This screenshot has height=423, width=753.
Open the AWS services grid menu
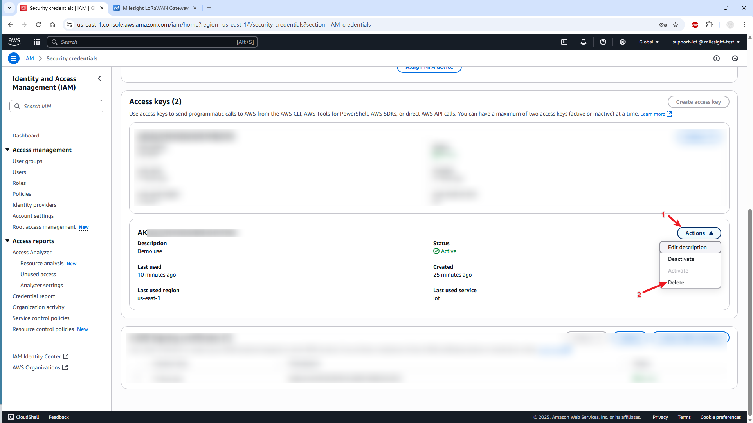pyautogui.click(x=37, y=42)
